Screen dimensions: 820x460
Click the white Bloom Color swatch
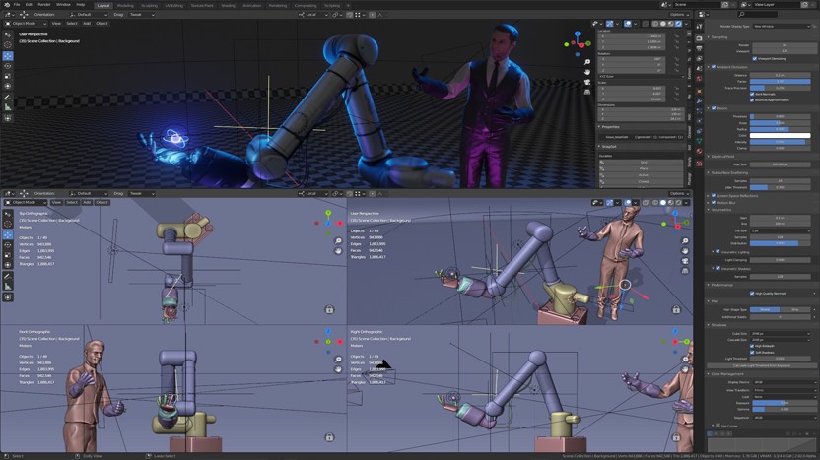(x=780, y=135)
